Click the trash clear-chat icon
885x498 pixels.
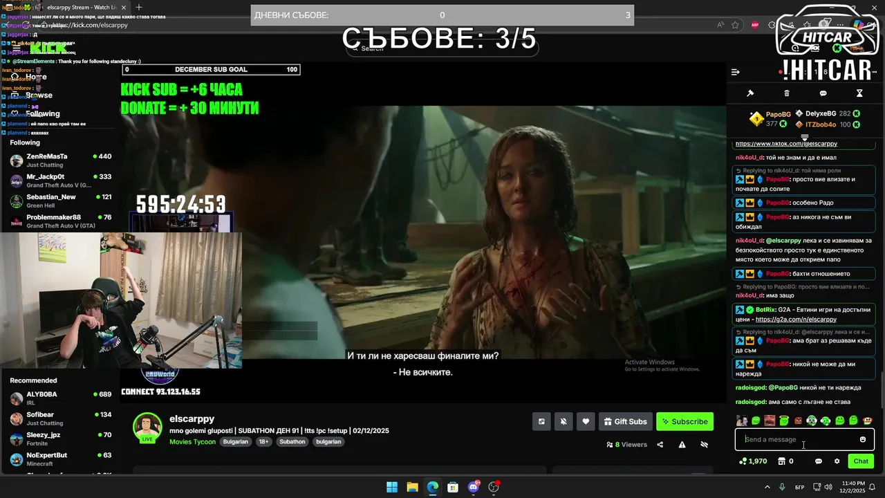coord(787,93)
